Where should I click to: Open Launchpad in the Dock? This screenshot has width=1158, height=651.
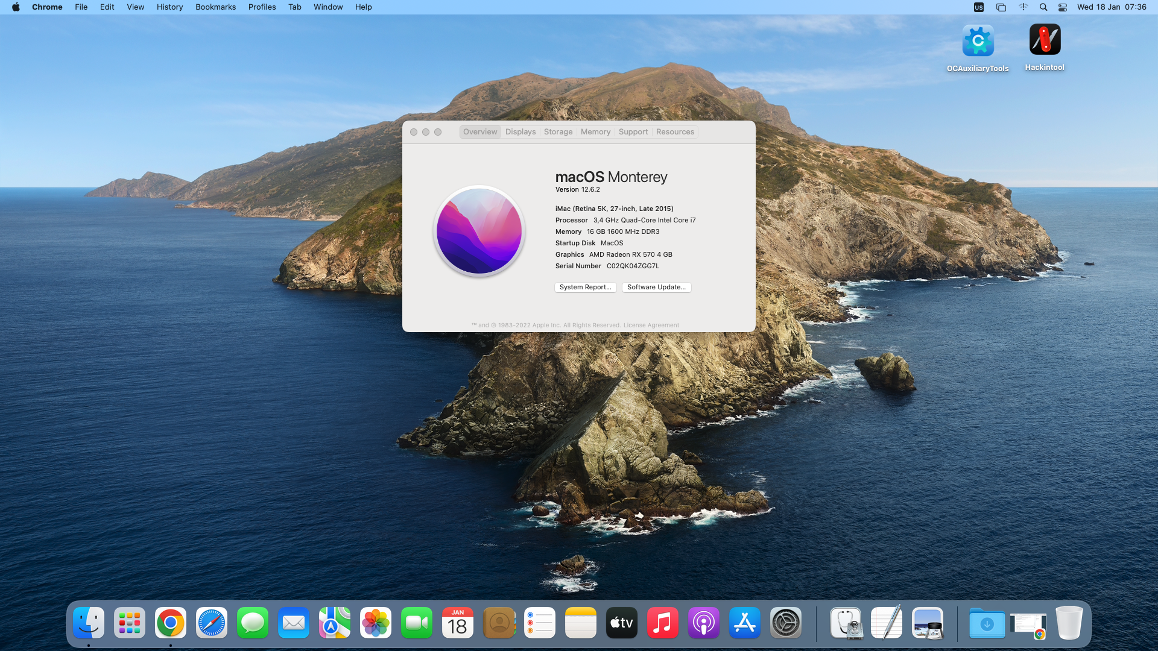[130, 623]
